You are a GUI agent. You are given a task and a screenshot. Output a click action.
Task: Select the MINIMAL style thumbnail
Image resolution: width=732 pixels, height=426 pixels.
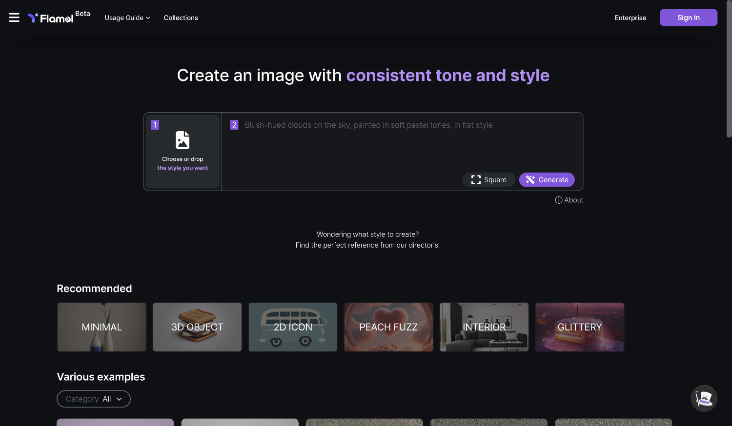102,327
